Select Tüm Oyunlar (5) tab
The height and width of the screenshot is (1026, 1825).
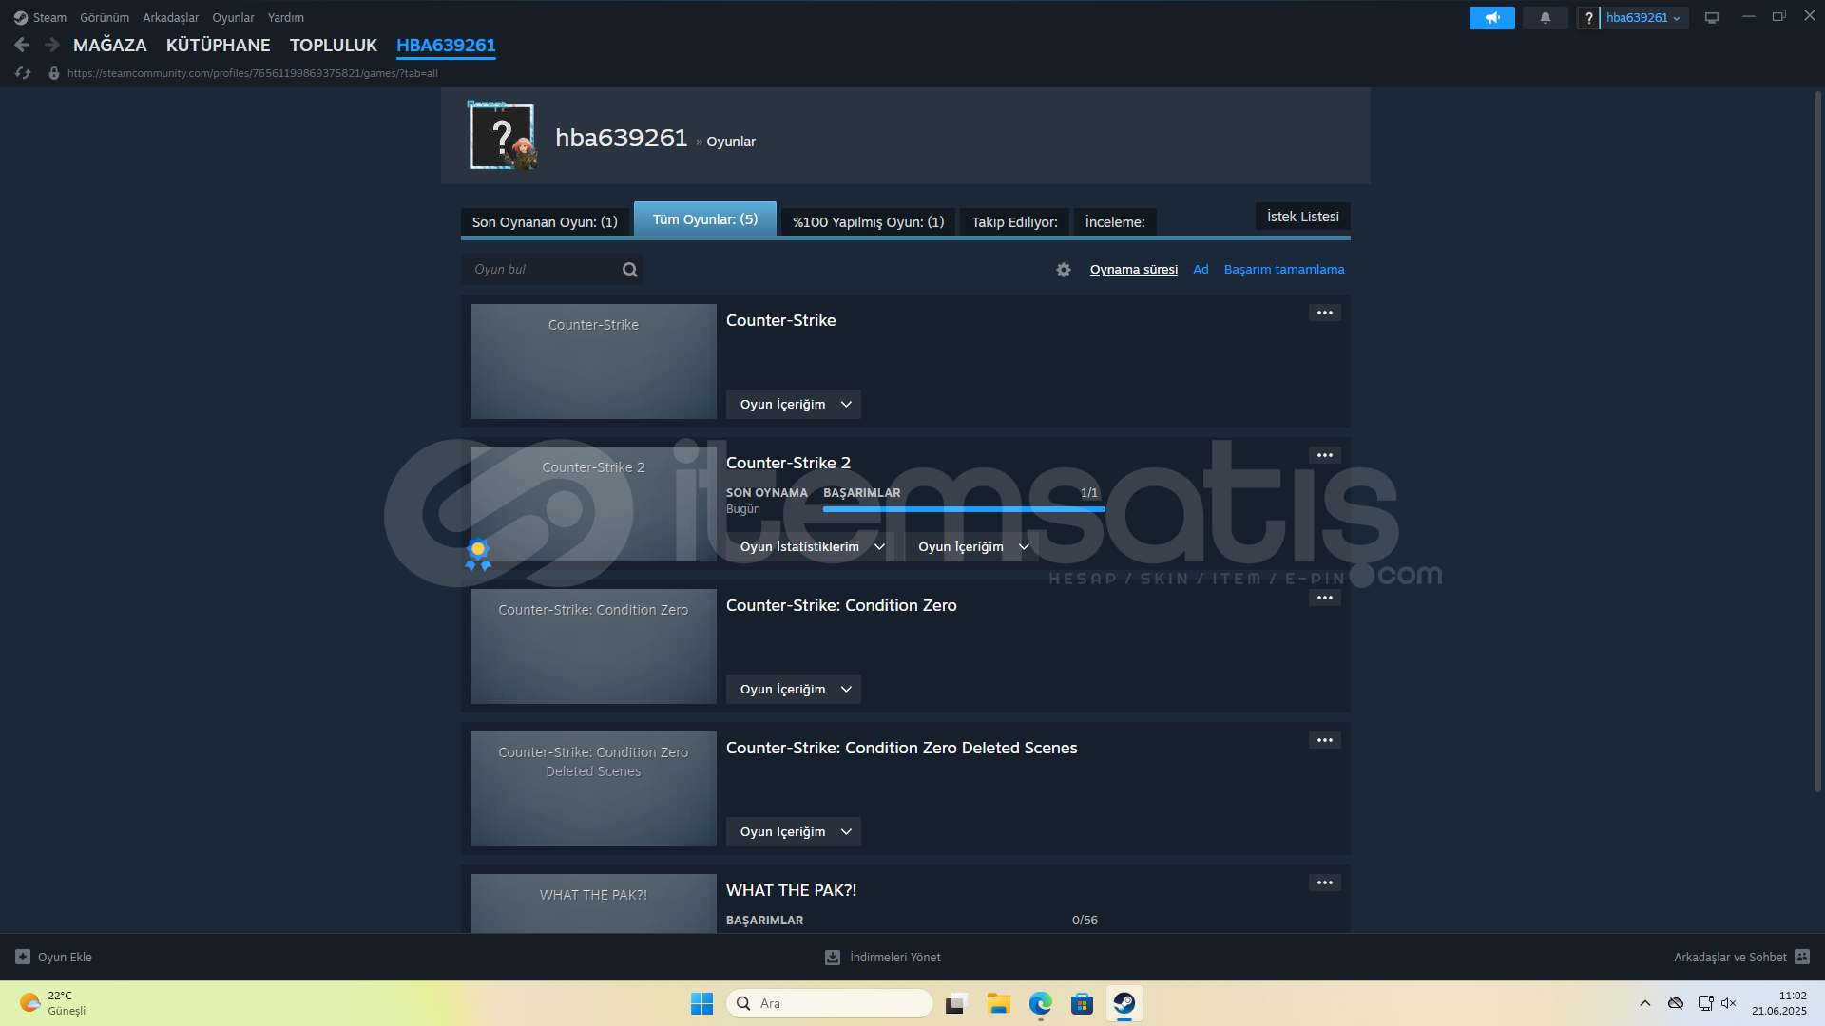[705, 219]
